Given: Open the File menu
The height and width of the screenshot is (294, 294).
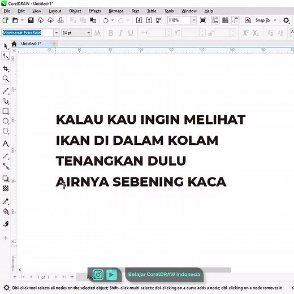Looking at the screenshot, I should tap(7, 11).
